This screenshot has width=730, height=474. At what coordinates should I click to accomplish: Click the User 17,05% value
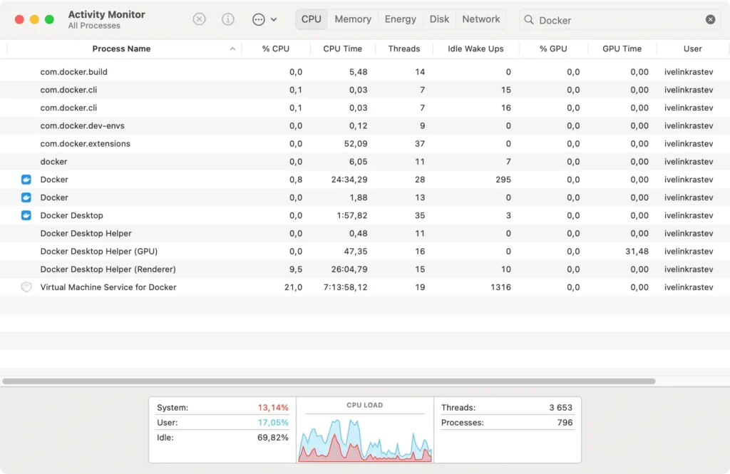(x=273, y=422)
